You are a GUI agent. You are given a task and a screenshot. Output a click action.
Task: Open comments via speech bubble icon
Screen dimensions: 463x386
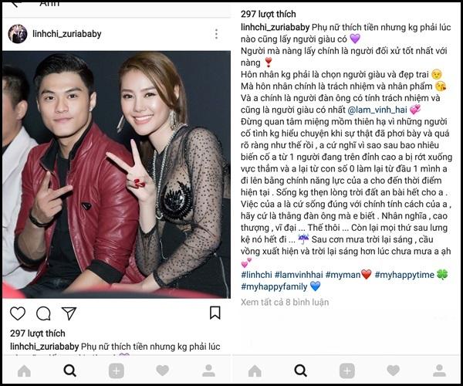43,313
